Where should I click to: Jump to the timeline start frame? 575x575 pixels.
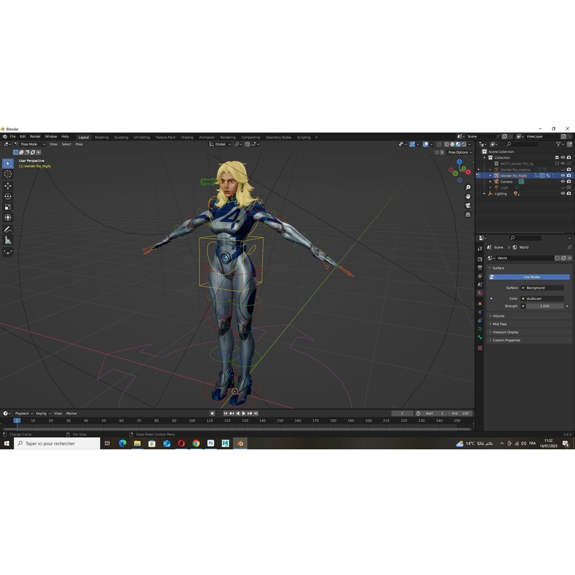coord(226,414)
